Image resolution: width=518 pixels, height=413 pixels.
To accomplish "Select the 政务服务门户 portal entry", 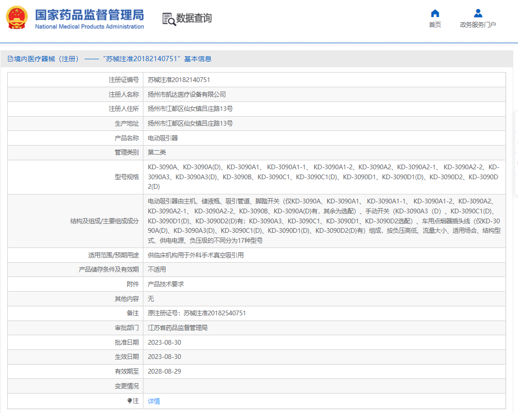I will [x=478, y=23].
